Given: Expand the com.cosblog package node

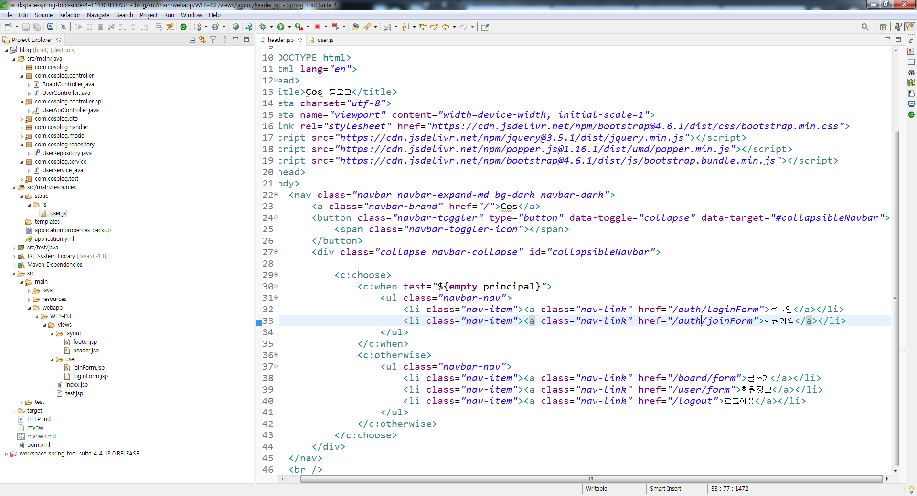Looking at the screenshot, I should point(21,67).
